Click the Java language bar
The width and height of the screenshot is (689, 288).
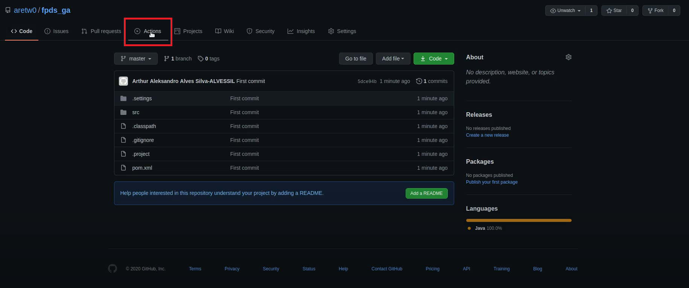click(519, 220)
